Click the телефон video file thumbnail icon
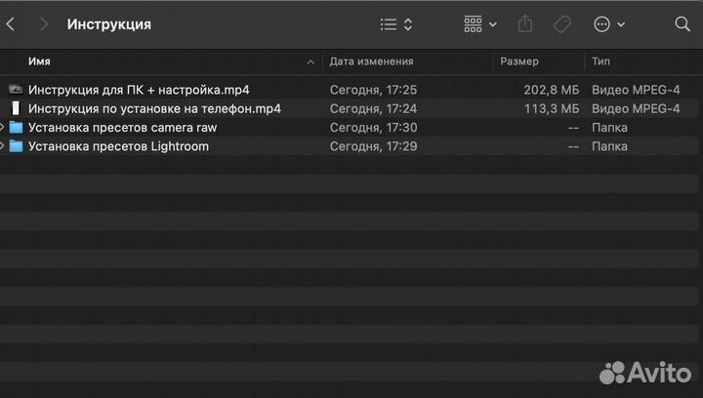The width and height of the screenshot is (703, 398). pos(16,108)
